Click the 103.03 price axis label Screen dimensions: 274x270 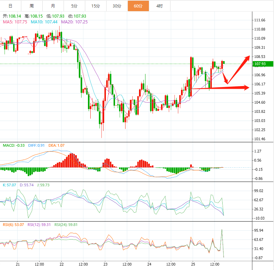pyautogui.click(x=260, y=121)
